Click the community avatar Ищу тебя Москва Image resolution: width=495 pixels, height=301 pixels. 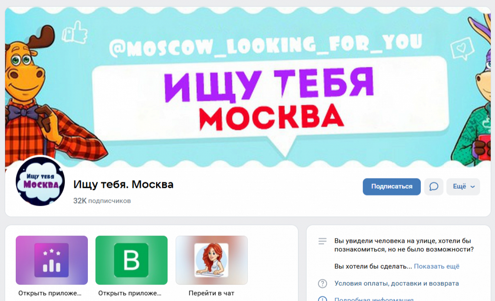pyautogui.click(x=40, y=181)
